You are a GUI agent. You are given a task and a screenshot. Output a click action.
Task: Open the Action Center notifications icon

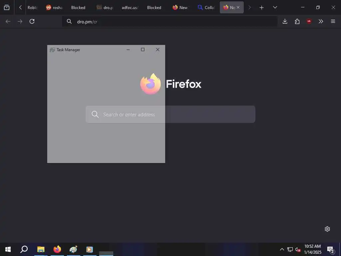[x=331, y=249]
